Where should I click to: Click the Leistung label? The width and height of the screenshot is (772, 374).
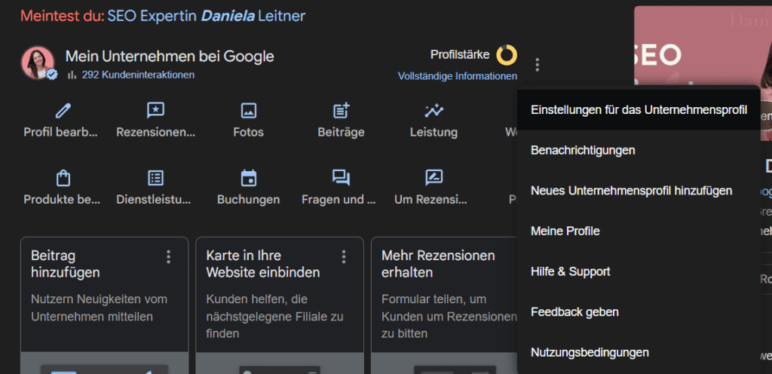click(433, 133)
